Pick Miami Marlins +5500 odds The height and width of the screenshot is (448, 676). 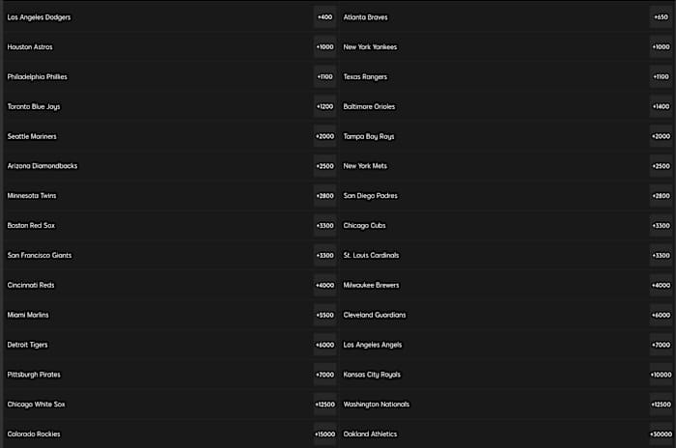[324, 316]
